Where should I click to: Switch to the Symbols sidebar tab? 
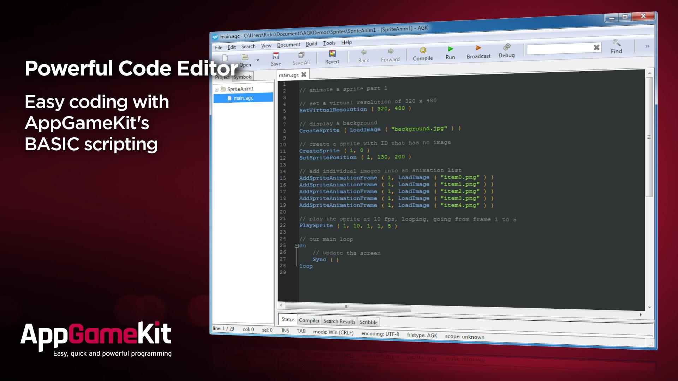(x=243, y=77)
